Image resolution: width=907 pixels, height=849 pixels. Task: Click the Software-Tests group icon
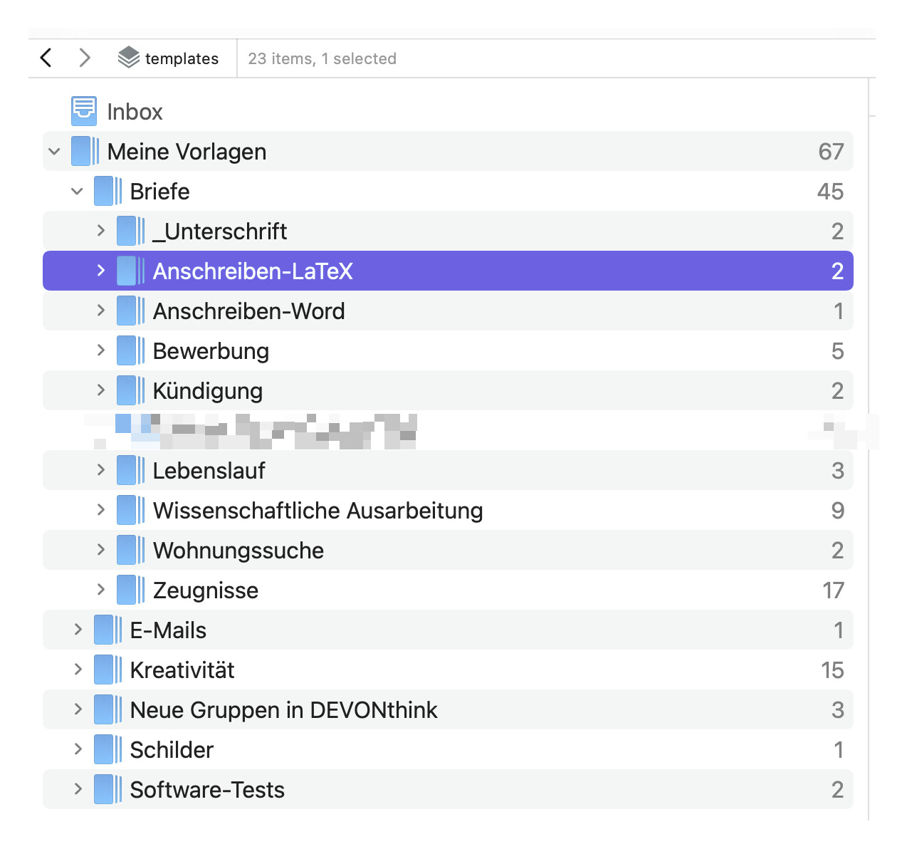pos(108,789)
